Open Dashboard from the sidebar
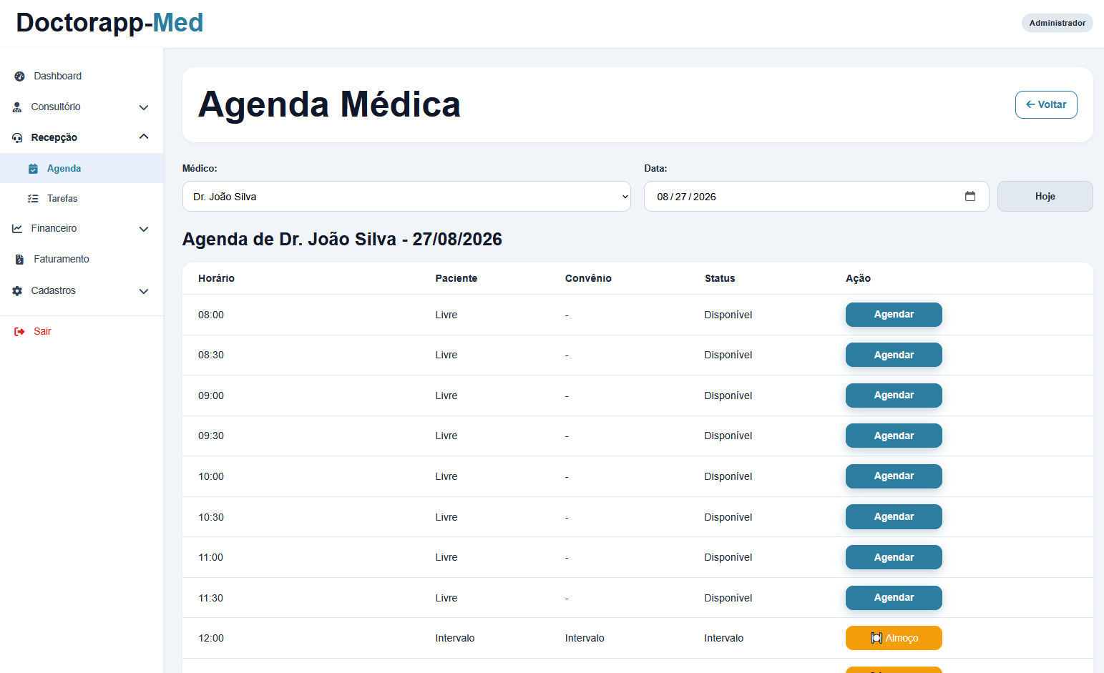The width and height of the screenshot is (1104, 673). click(82, 77)
